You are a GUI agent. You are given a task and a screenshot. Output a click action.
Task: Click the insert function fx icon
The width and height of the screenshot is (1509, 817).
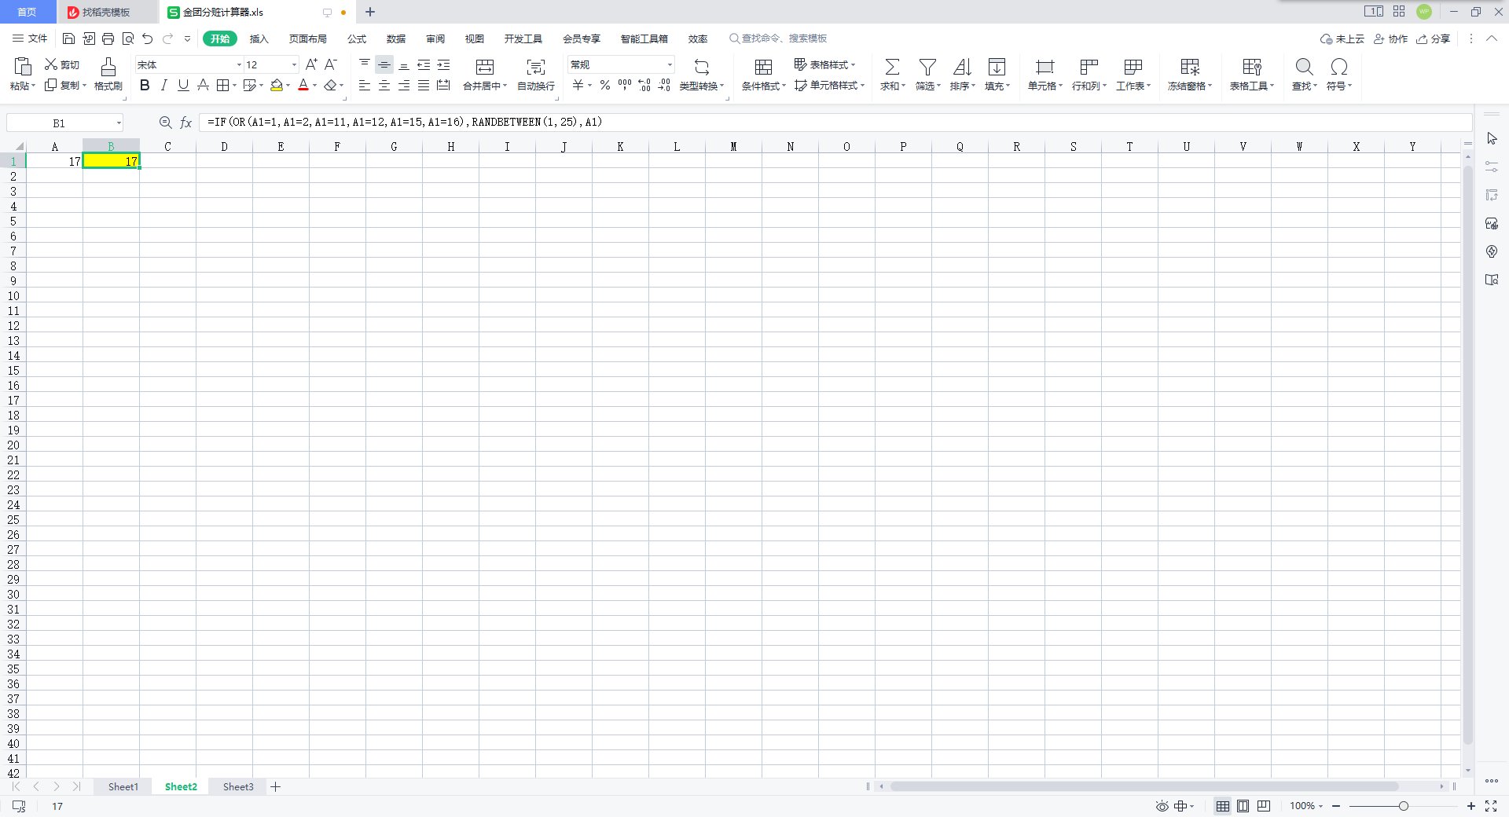pos(185,123)
